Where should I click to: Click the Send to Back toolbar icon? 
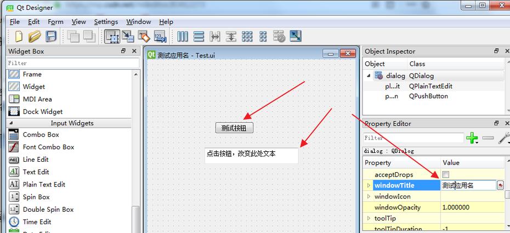(73, 36)
